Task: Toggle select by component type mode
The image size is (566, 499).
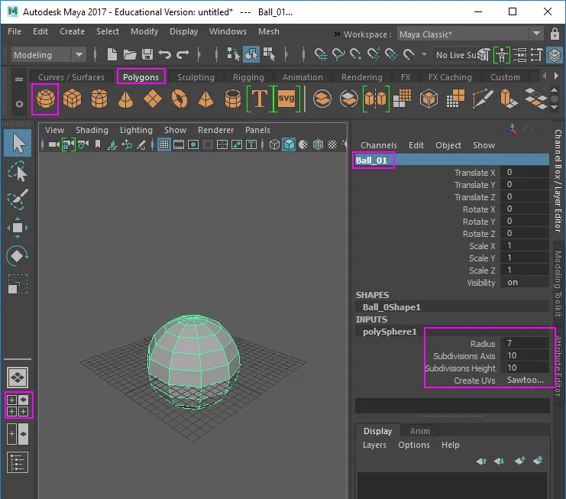Action: 270,54
